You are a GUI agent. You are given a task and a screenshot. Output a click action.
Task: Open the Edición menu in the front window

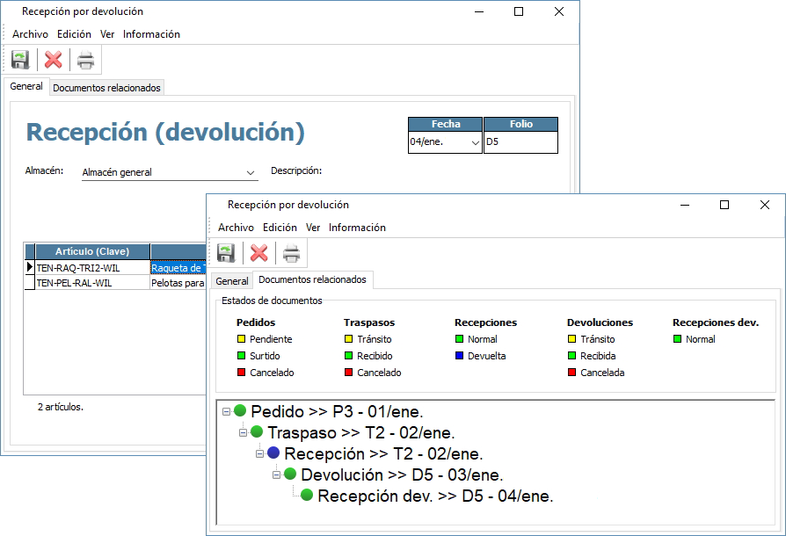click(x=280, y=228)
